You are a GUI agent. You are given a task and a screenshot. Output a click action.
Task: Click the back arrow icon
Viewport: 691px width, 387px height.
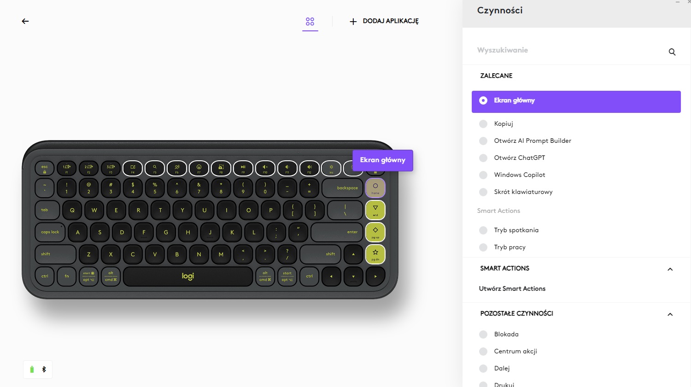(25, 21)
